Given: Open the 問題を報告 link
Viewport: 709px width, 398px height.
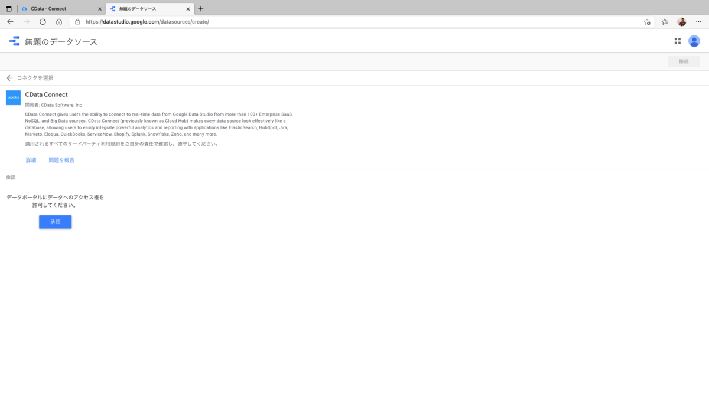Looking at the screenshot, I should (61, 160).
